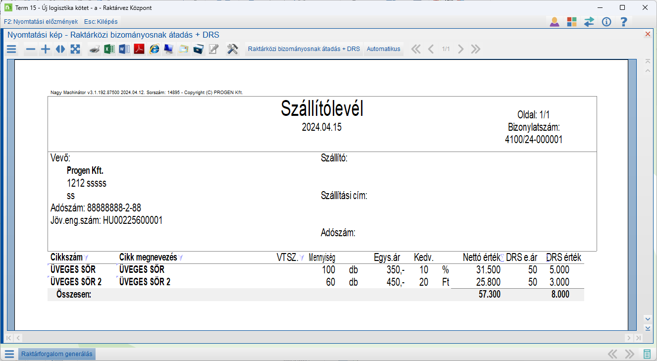Open the bottom-left hamburger menu
Image resolution: width=657 pixels, height=361 pixels.
[9, 354]
